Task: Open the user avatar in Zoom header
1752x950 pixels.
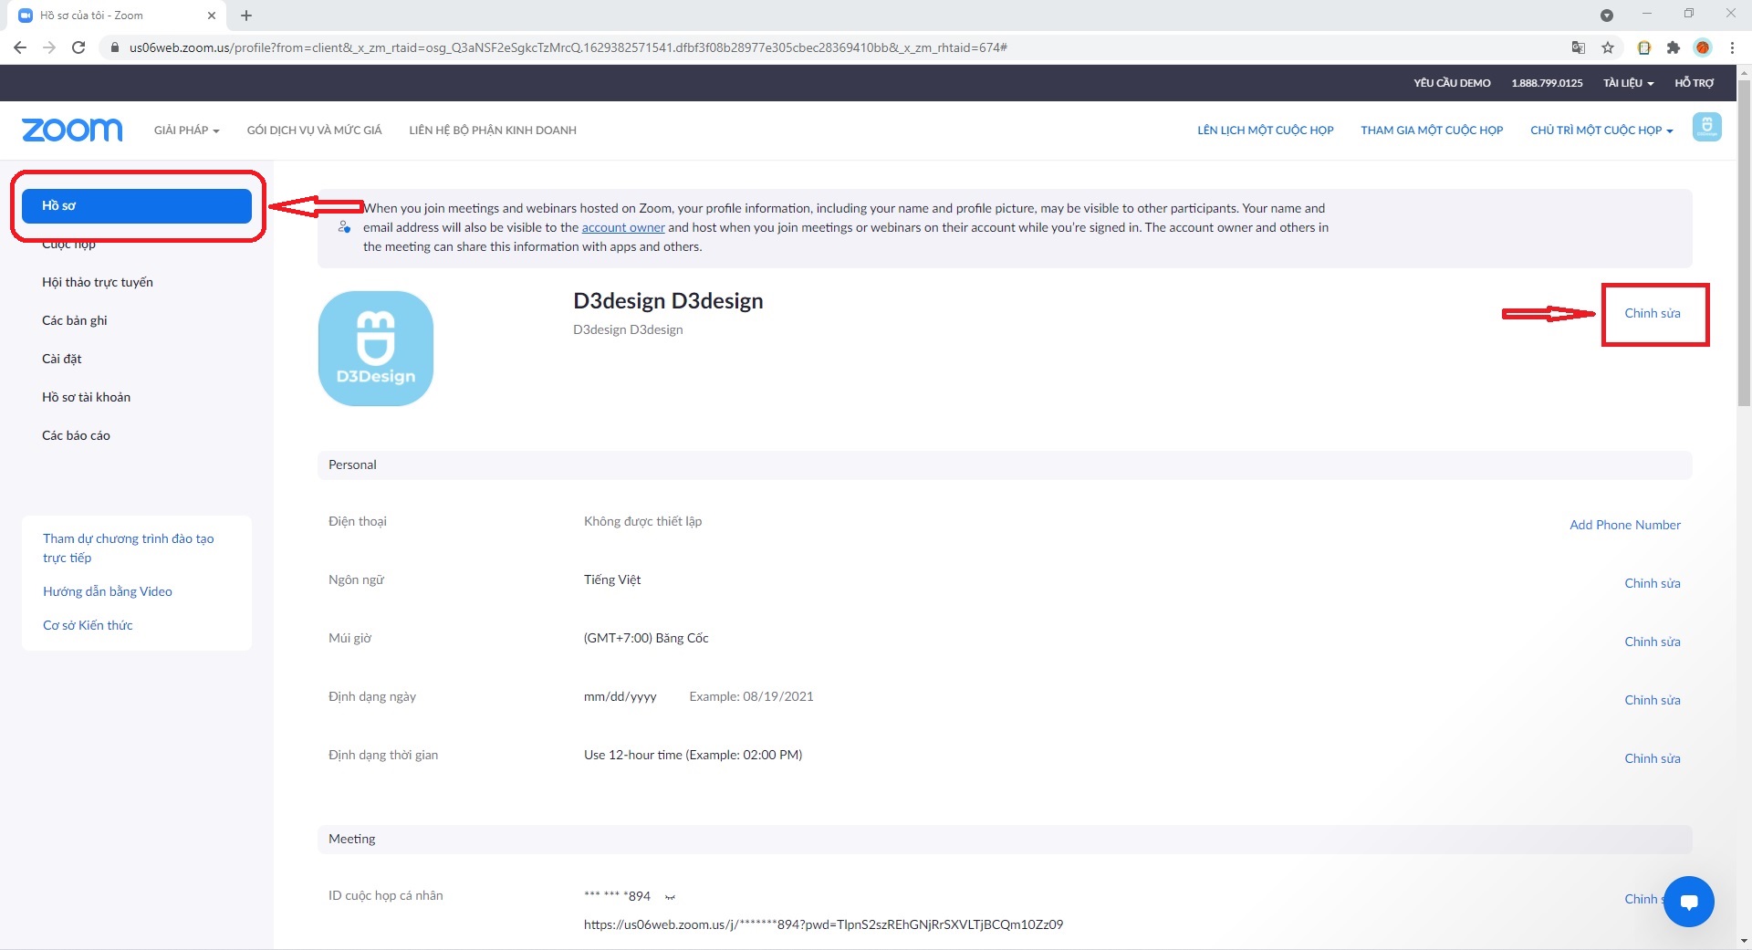Action: 1707,127
